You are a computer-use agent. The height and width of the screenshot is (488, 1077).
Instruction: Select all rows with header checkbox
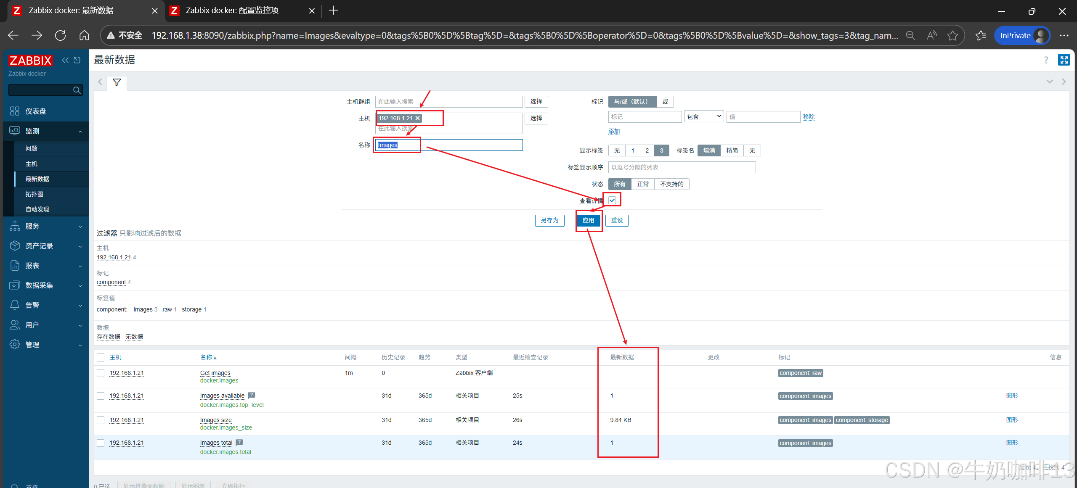pos(101,357)
